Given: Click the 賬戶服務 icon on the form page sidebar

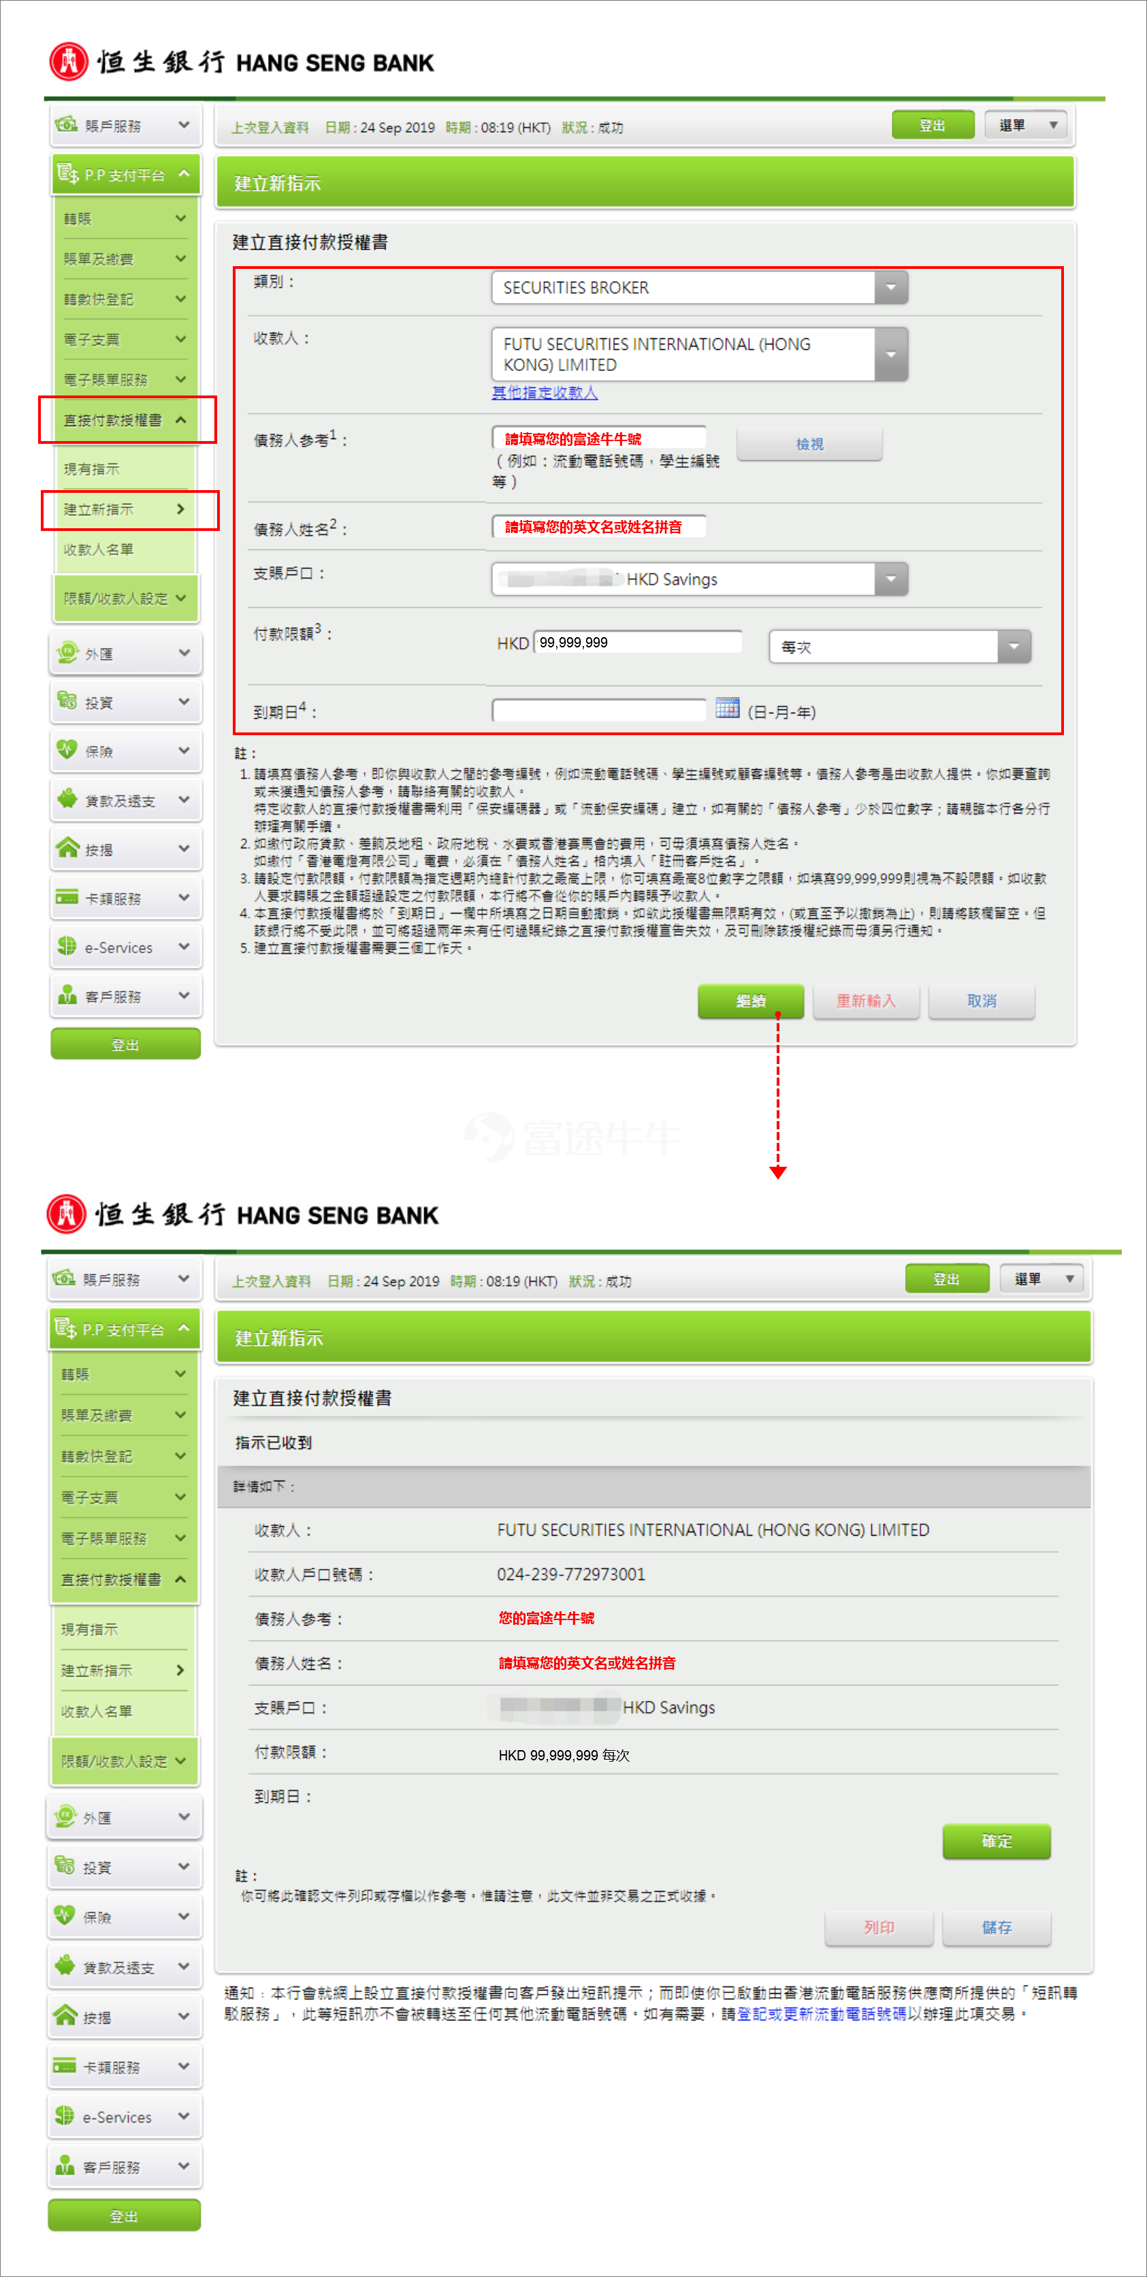Looking at the screenshot, I should pyautogui.click(x=66, y=125).
